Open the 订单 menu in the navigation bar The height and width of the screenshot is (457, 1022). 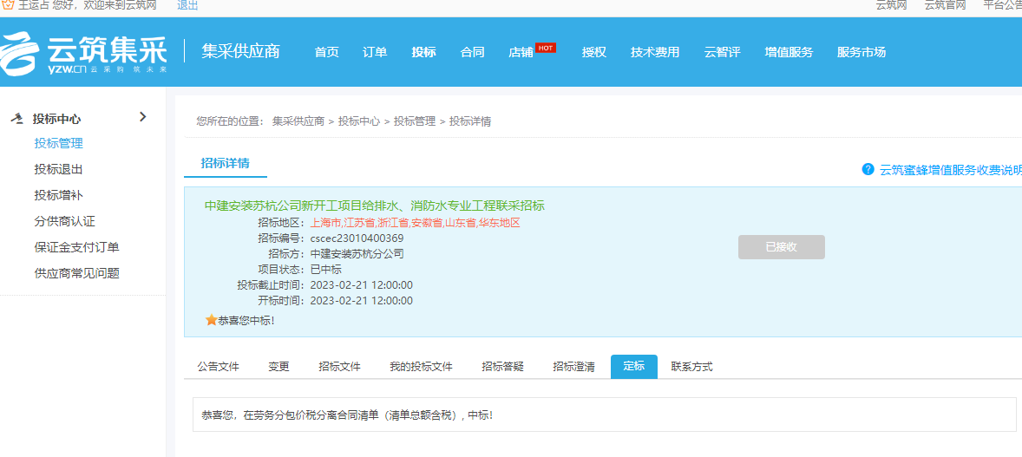coord(375,52)
